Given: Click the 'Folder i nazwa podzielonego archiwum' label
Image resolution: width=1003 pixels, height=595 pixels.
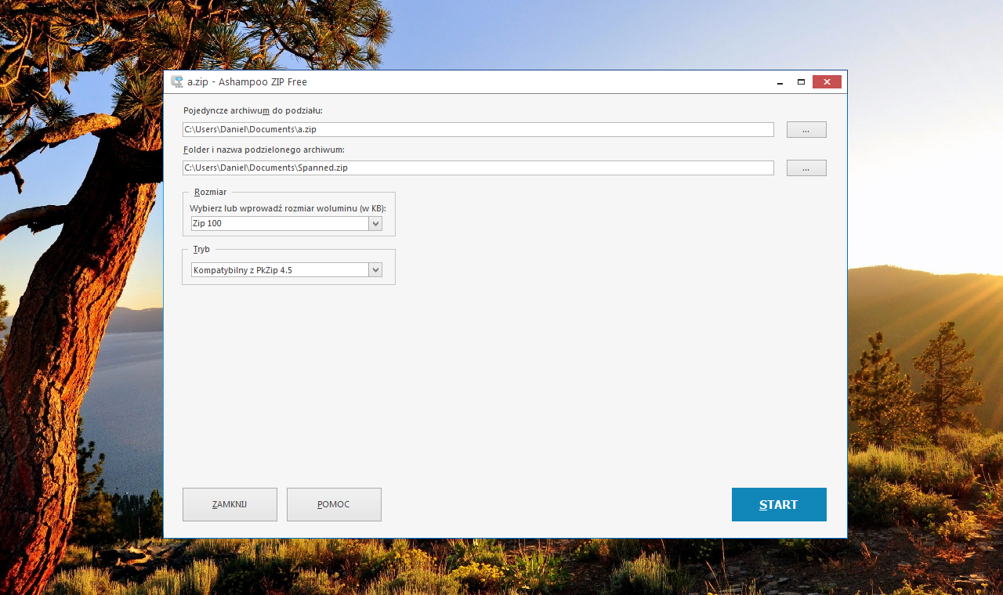Looking at the screenshot, I should (x=264, y=149).
